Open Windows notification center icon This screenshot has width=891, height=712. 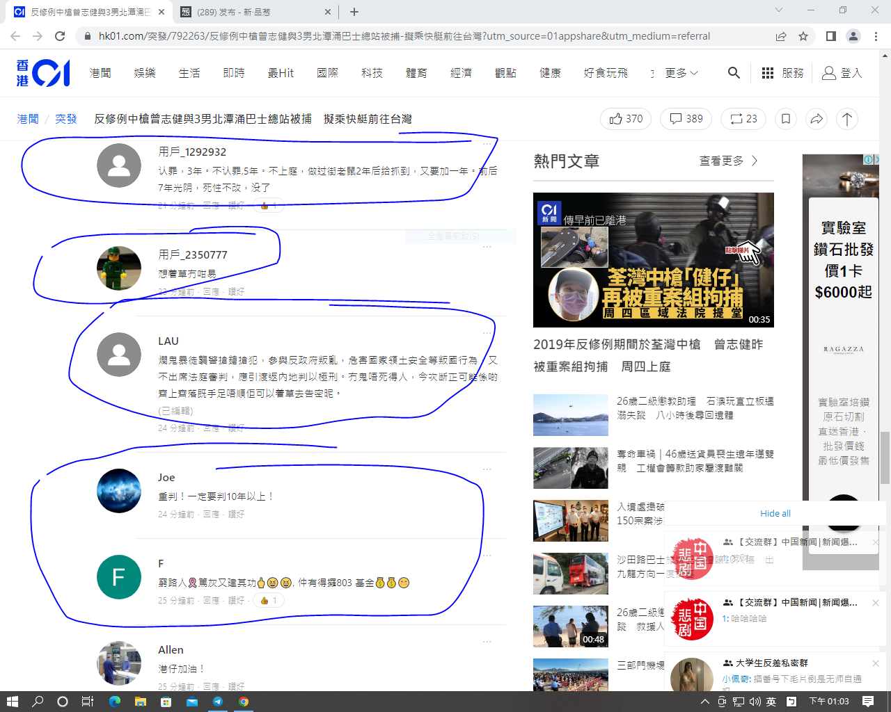coord(868,702)
